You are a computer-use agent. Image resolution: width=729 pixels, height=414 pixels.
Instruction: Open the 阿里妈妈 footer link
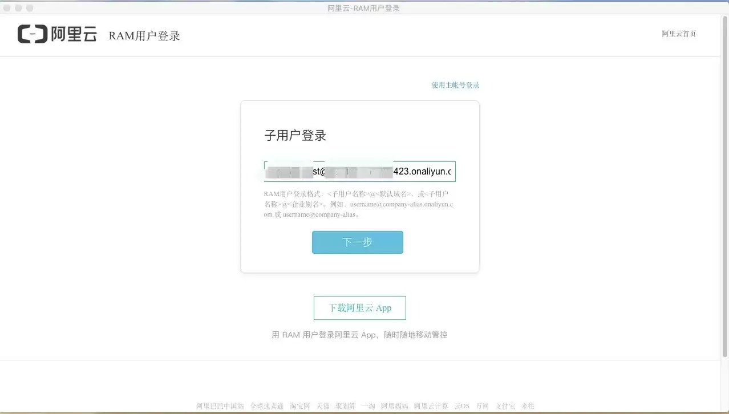click(x=395, y=406)
